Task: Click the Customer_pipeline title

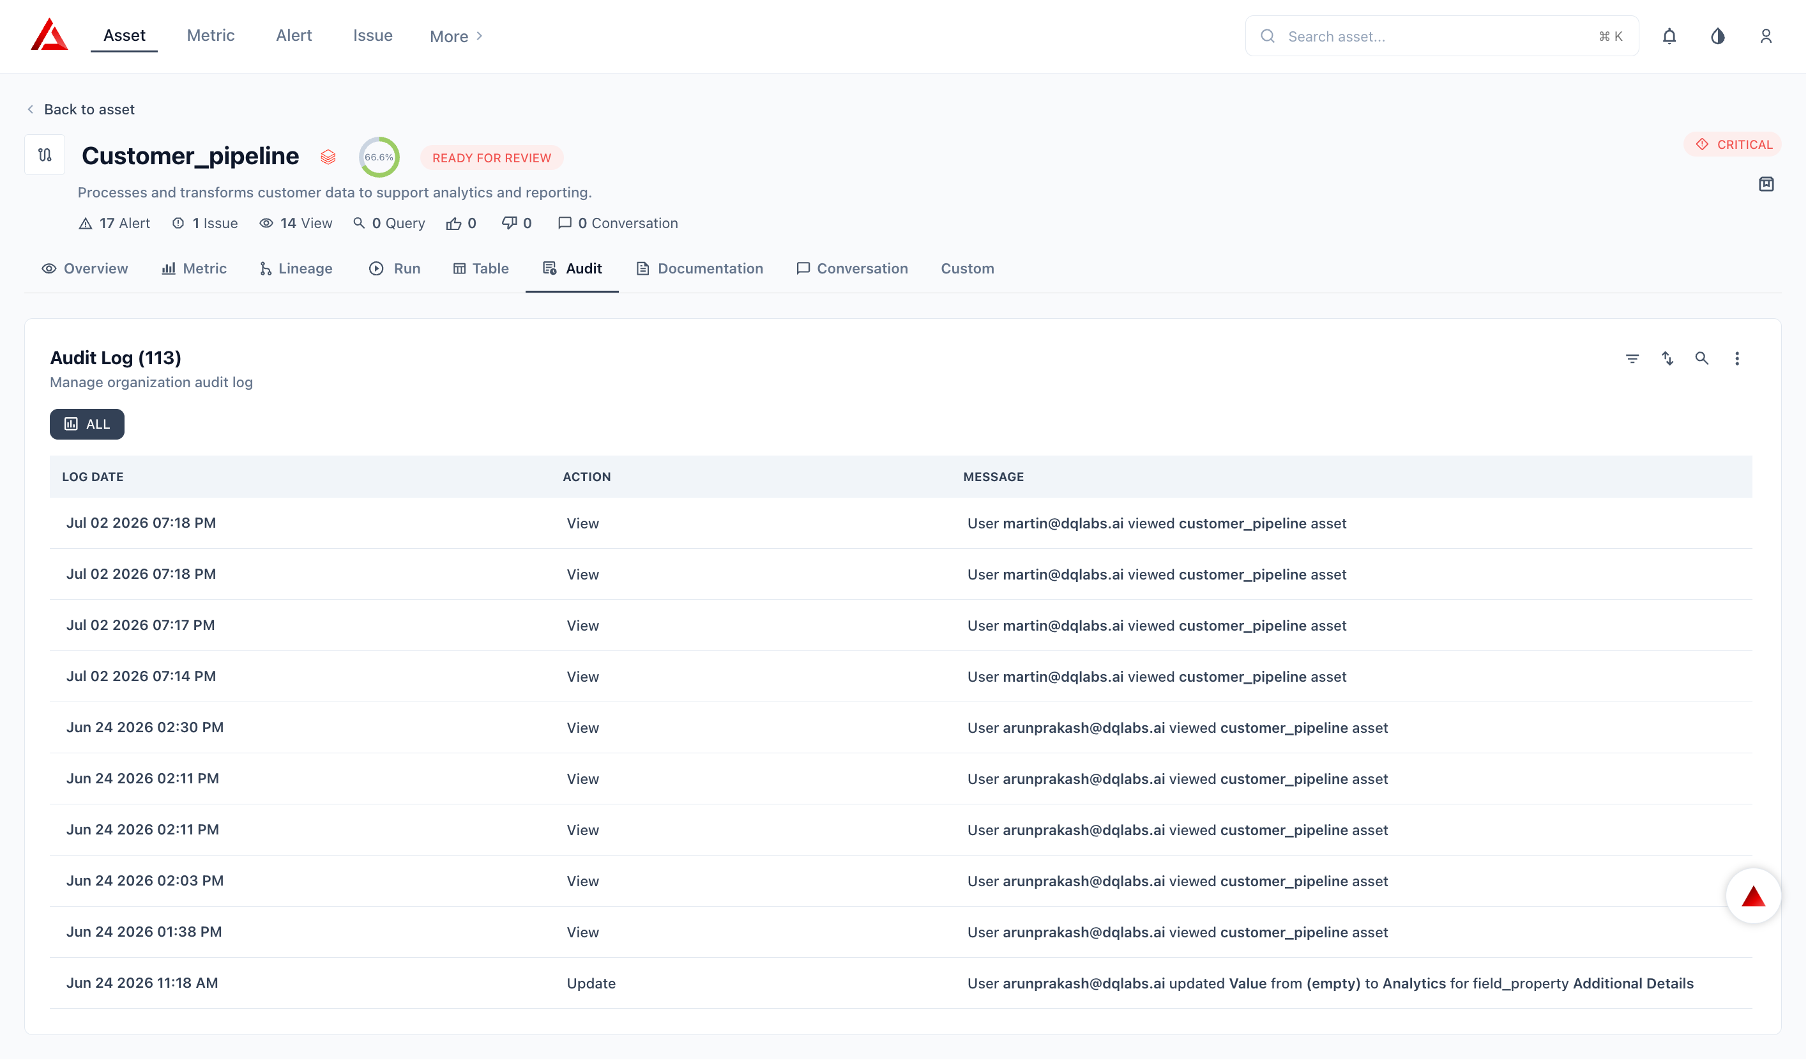Action: [191, 157]
